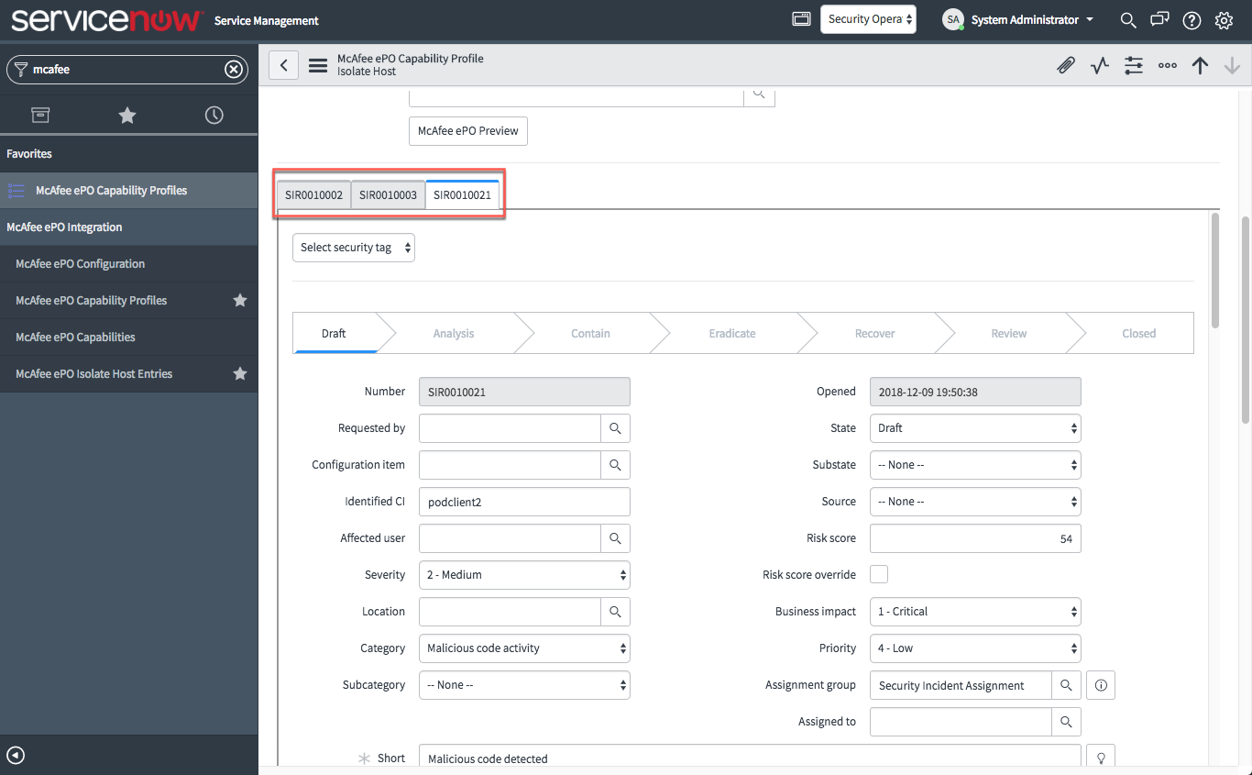This screenshot has width=1252, height=775.
Task: Clear the mcafee filter navigator search
Action: click(234, 69)
